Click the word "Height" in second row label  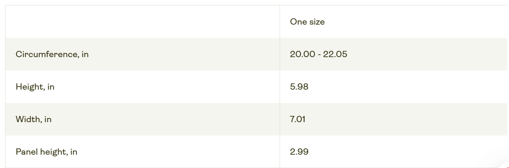pos(29,87)
